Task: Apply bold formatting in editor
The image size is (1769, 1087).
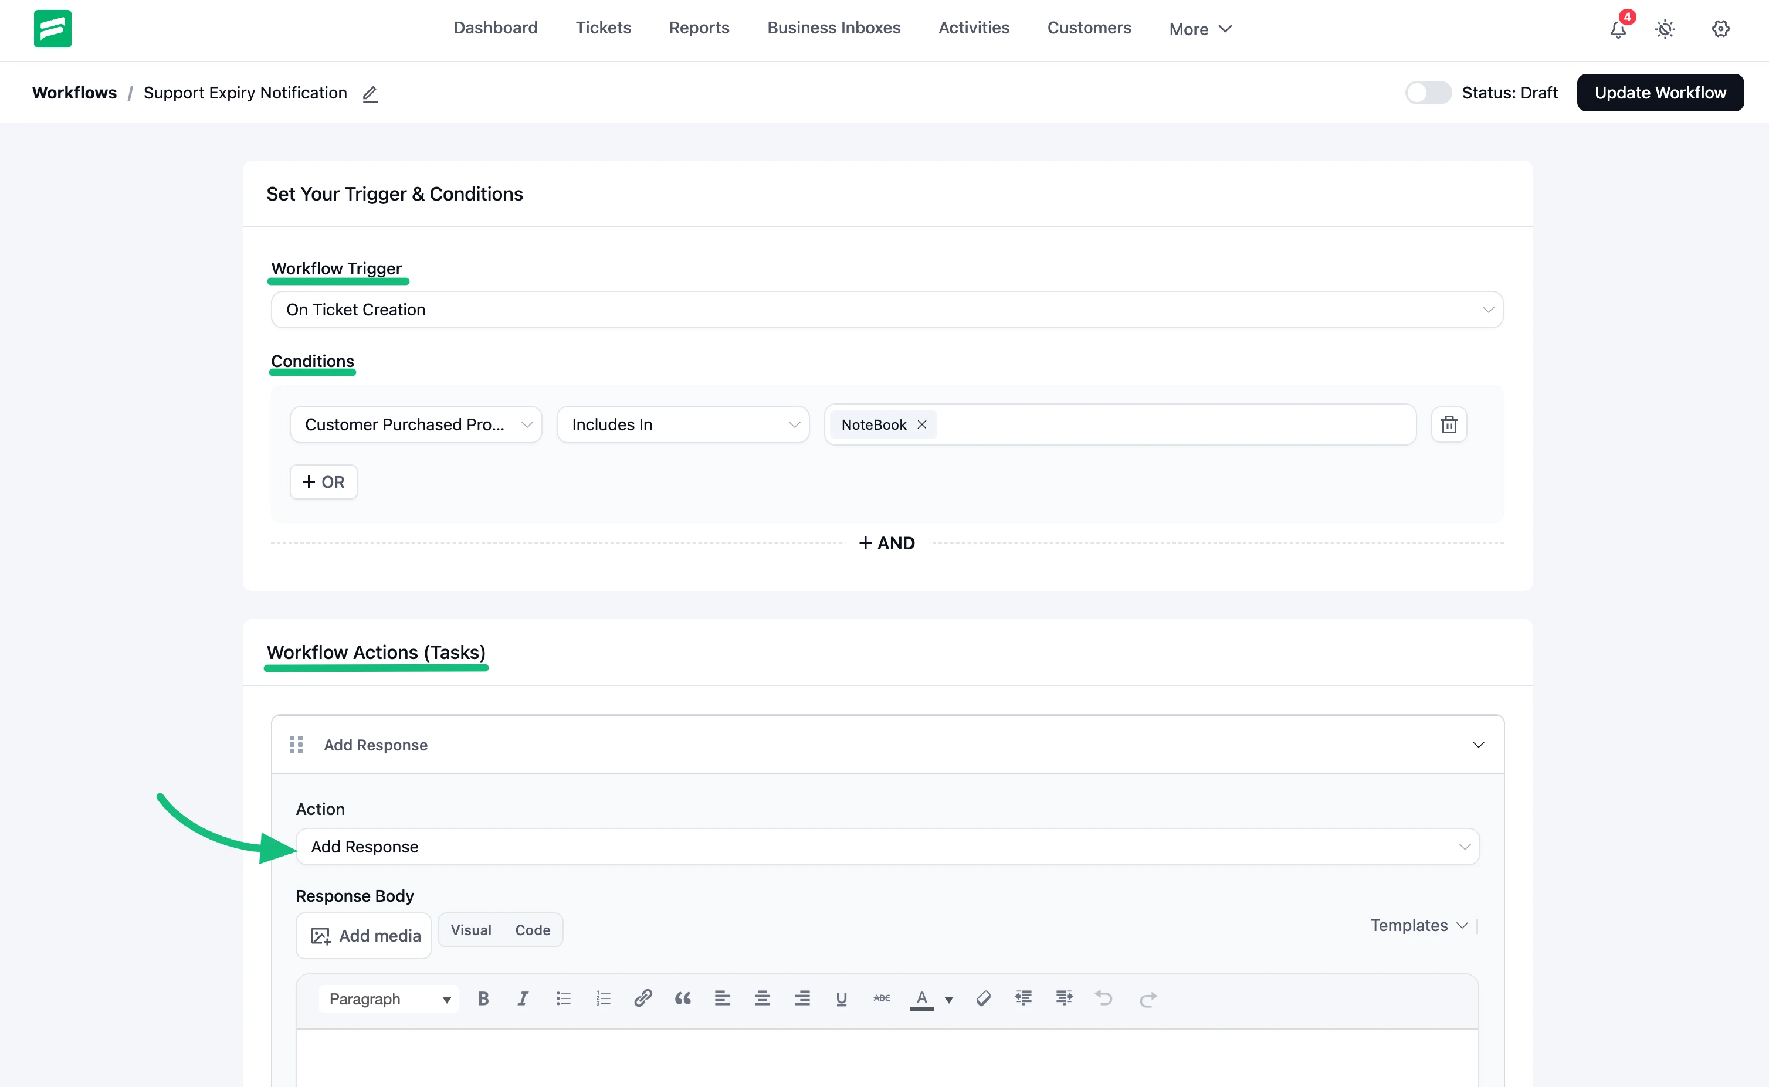Action: click(x=483, y=998)
